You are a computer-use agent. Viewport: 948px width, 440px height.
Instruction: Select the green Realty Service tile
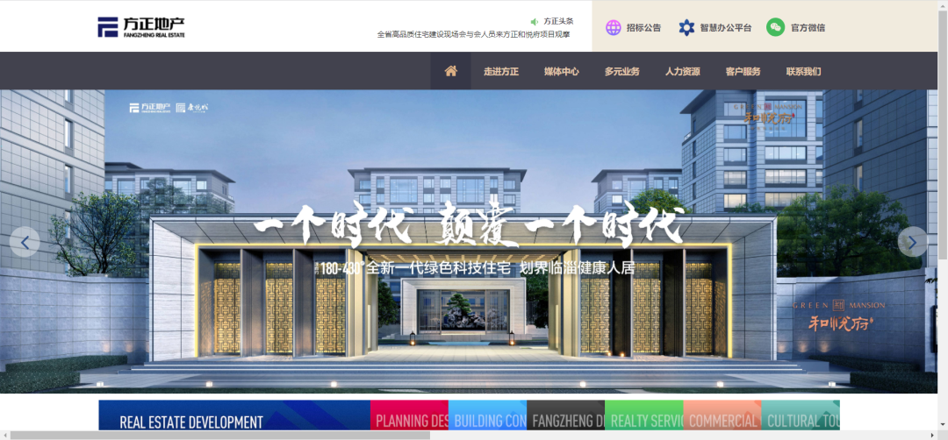point(644,415)
